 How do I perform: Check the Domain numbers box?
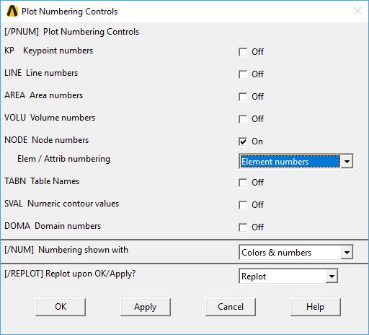click(243, 227)
